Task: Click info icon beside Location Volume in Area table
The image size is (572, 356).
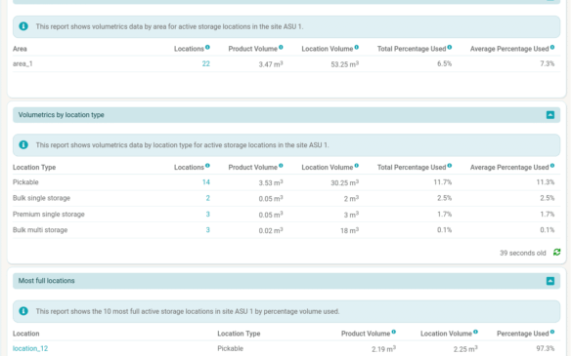Action: pos(357,47)
